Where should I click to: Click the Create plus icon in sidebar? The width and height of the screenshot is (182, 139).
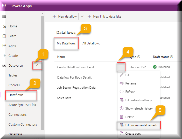(4, 56)
